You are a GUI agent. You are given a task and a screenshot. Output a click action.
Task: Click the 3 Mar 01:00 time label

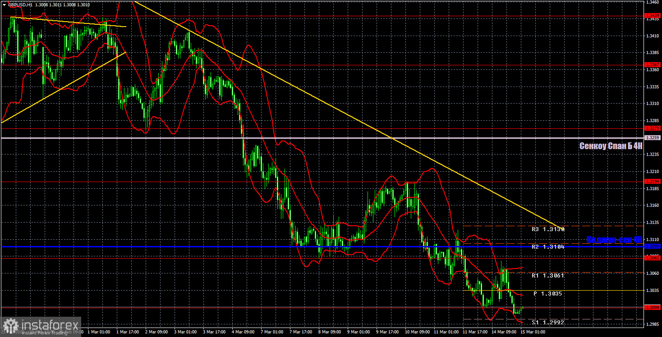(x=186, y=332)
